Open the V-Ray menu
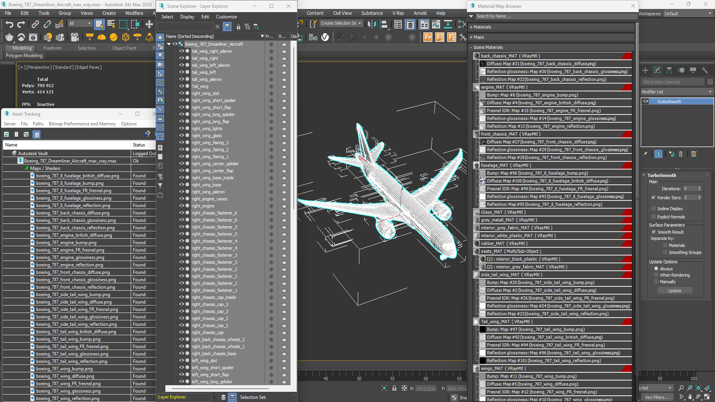The height and width of the screenshot is (402, 715). [x=398, y=13]
